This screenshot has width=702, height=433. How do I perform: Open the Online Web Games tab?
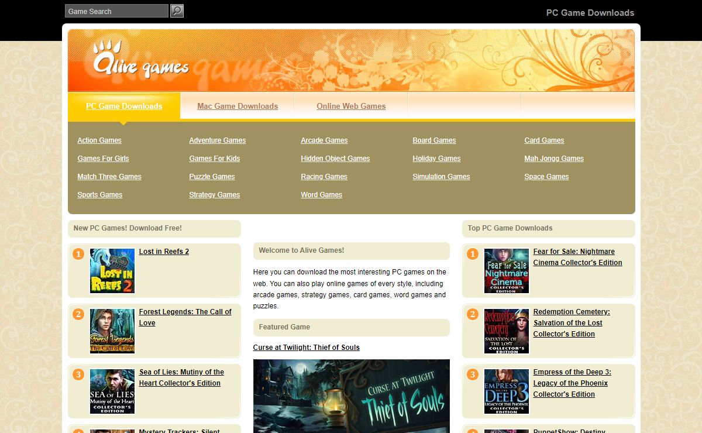(351, 106)
